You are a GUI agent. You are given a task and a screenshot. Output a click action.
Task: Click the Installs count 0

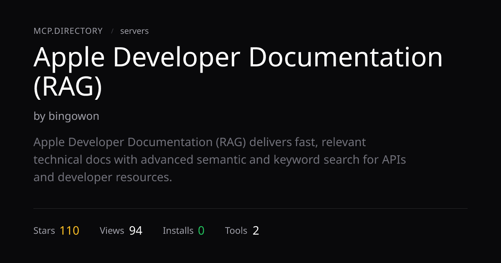[201, 230]
